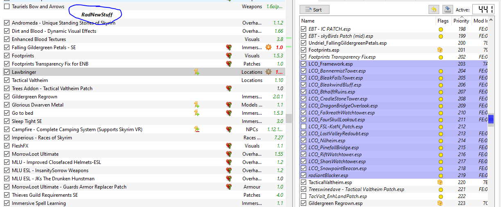
Task: Click the Weapons category of Tauriels Bow and Arrows
Action: [x=252, y=7]
